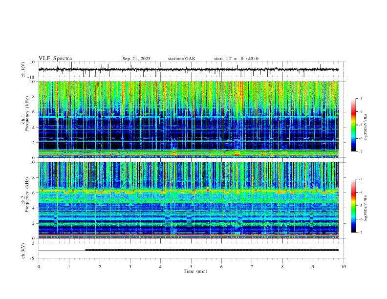Click the upper color scale bar for ch.1
Viewport: 387px width, 299px height.
coord(353,125)
